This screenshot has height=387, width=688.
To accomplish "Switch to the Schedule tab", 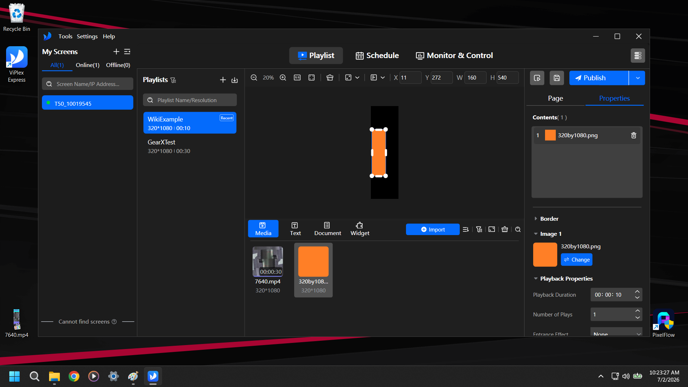I will (377, 56).
